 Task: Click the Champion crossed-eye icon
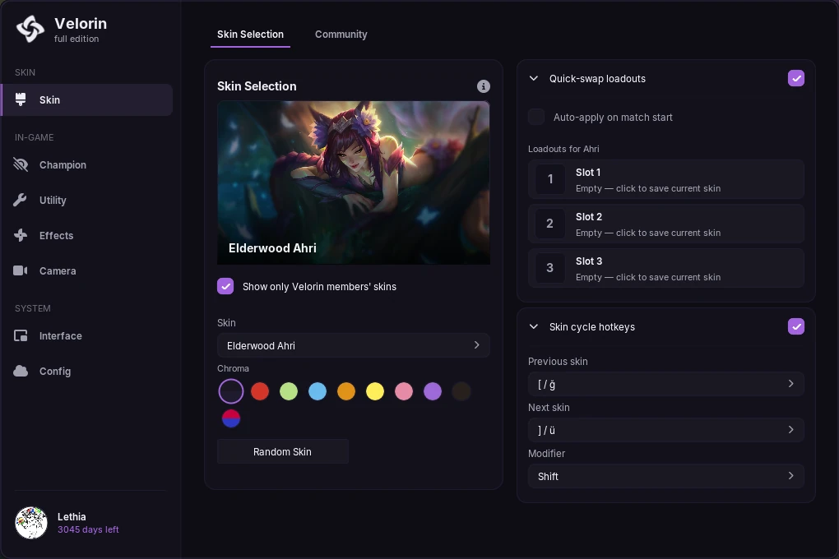click(21, 164)
